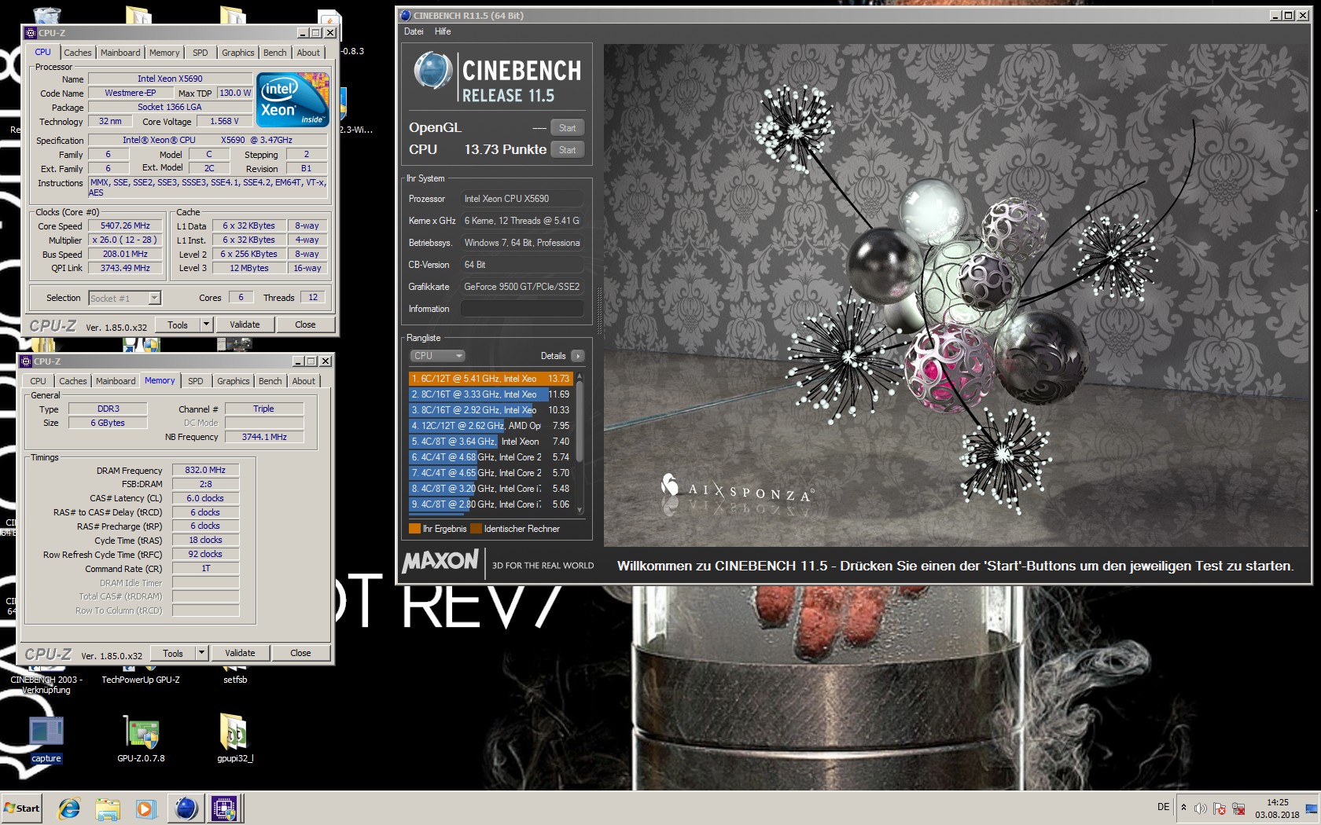Click Validate in top CPU-Z window
This screenshot has width=1321, height=825.
point(245,324)
